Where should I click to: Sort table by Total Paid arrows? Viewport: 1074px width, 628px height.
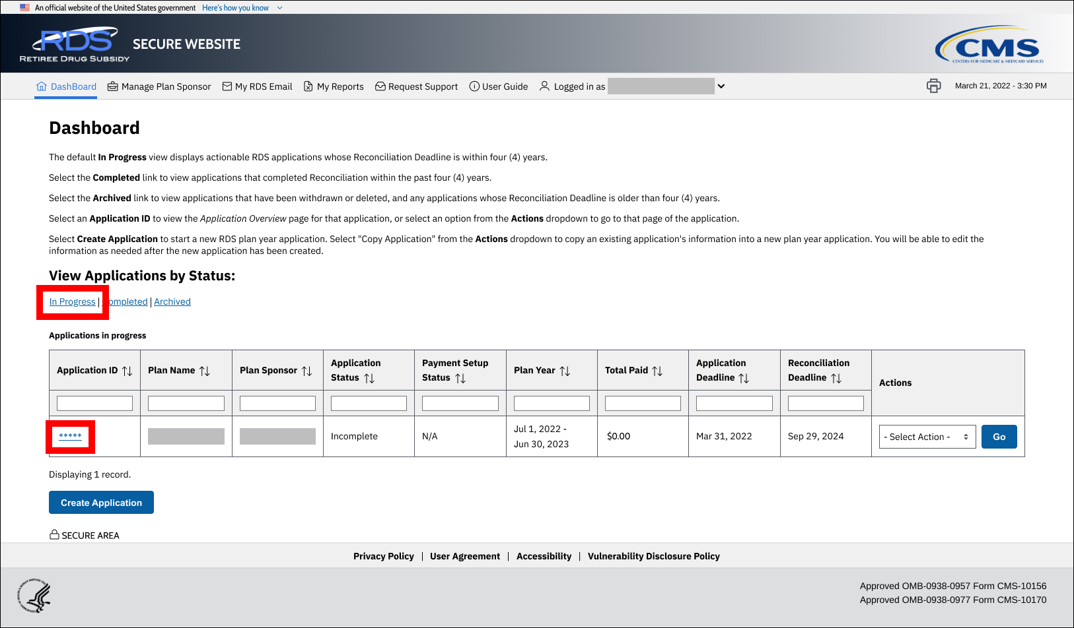pyautogui.click(x=657, y=371)
